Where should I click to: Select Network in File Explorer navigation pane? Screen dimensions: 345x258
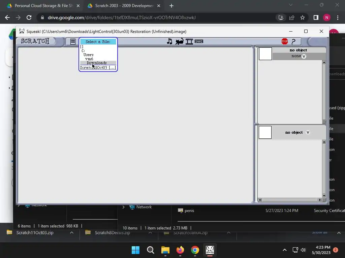[x=144, y=207]
